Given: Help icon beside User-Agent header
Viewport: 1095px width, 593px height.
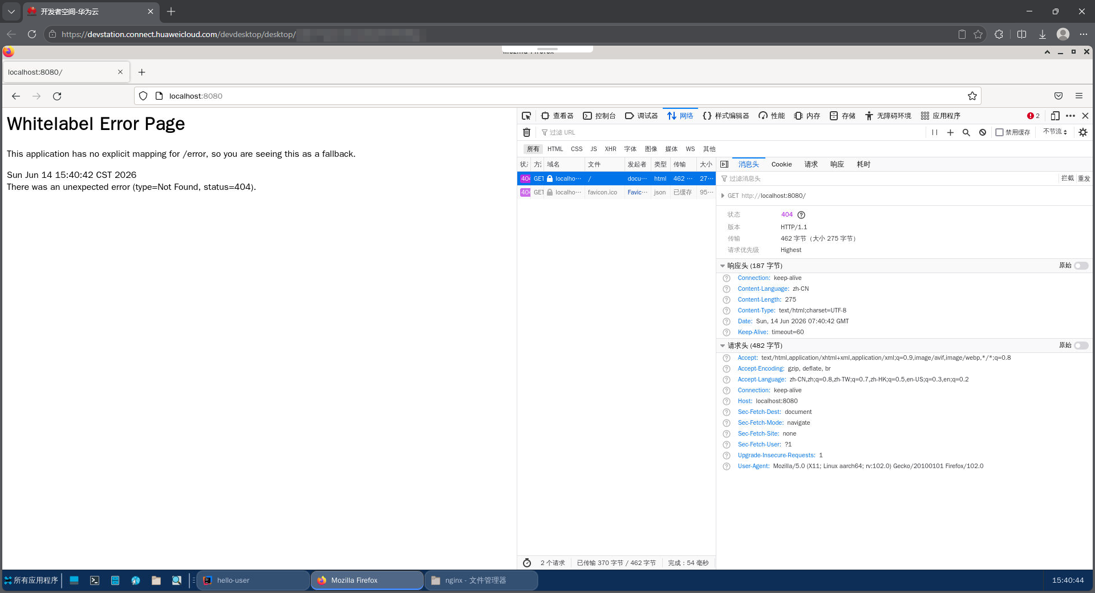Looking at the screenshot, I should coord(727,466).
